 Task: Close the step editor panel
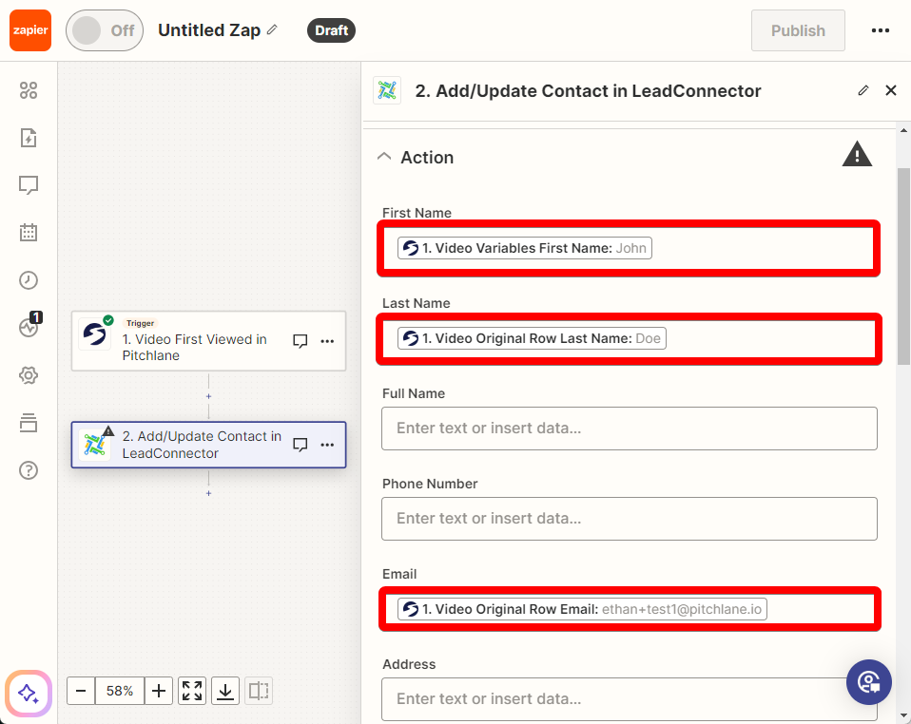(x=891, y=90)
